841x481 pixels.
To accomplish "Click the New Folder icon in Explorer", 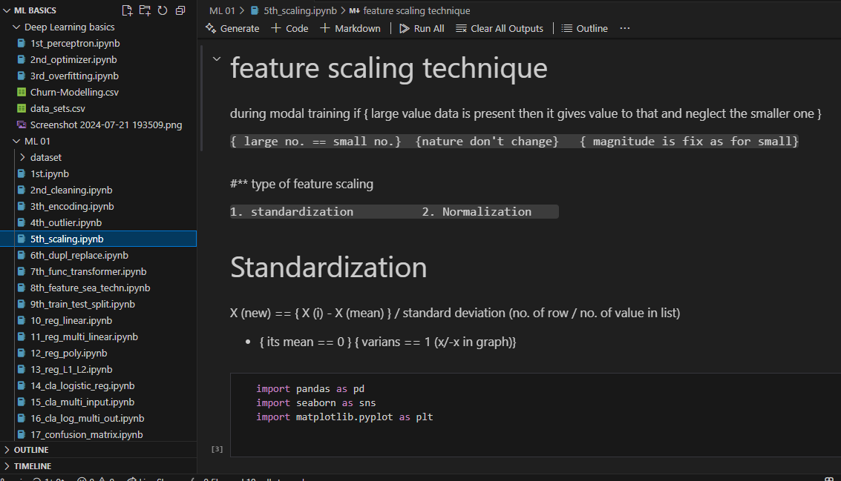I will click(145, 10).
